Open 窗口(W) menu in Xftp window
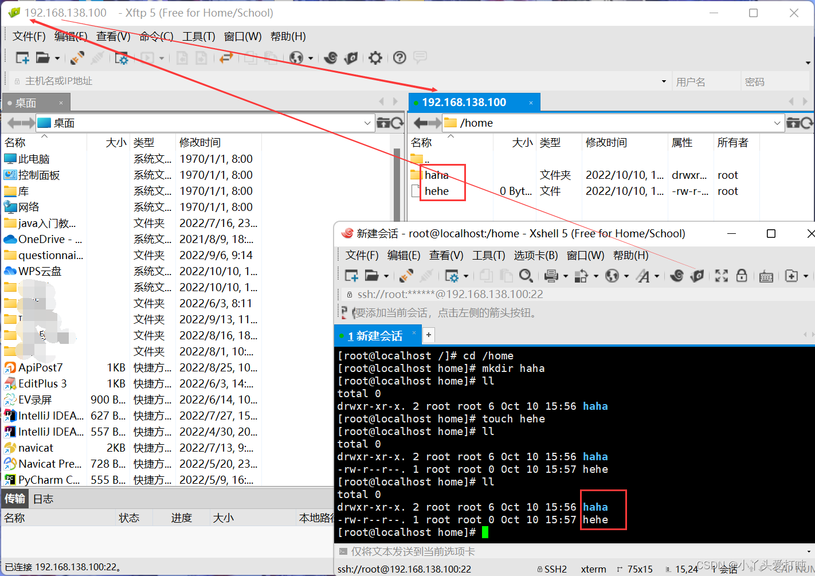The image size is (815, 576). [x=243, y=37]
